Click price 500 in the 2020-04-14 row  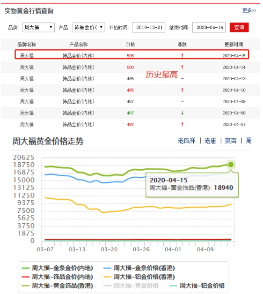coord(130,67)
